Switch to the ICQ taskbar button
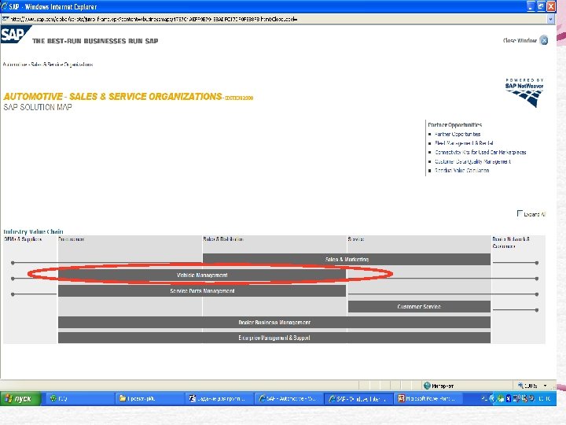Screen dimensions: 566x425 coord(80,398)
